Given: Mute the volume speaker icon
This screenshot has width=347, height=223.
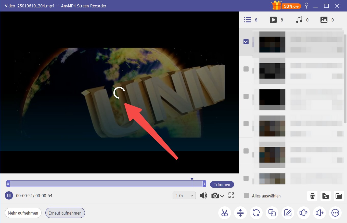Looking at the screenshot, I should (203, 196).
